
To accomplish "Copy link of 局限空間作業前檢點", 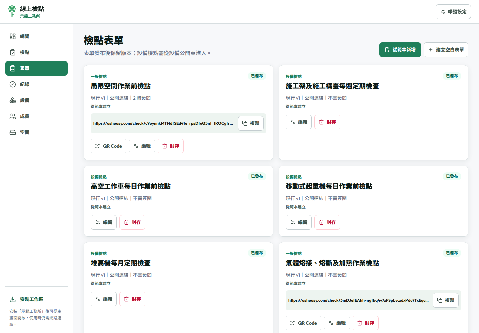I will 251,123.
